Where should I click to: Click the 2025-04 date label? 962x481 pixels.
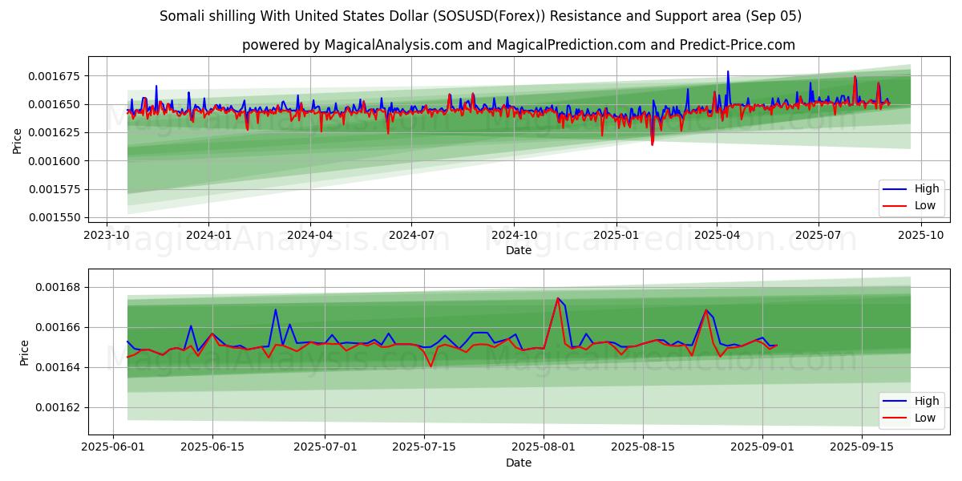(717, 236)
